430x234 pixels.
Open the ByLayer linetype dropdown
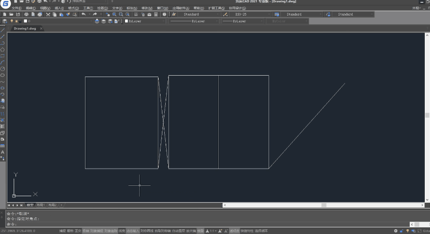point(194,21)
